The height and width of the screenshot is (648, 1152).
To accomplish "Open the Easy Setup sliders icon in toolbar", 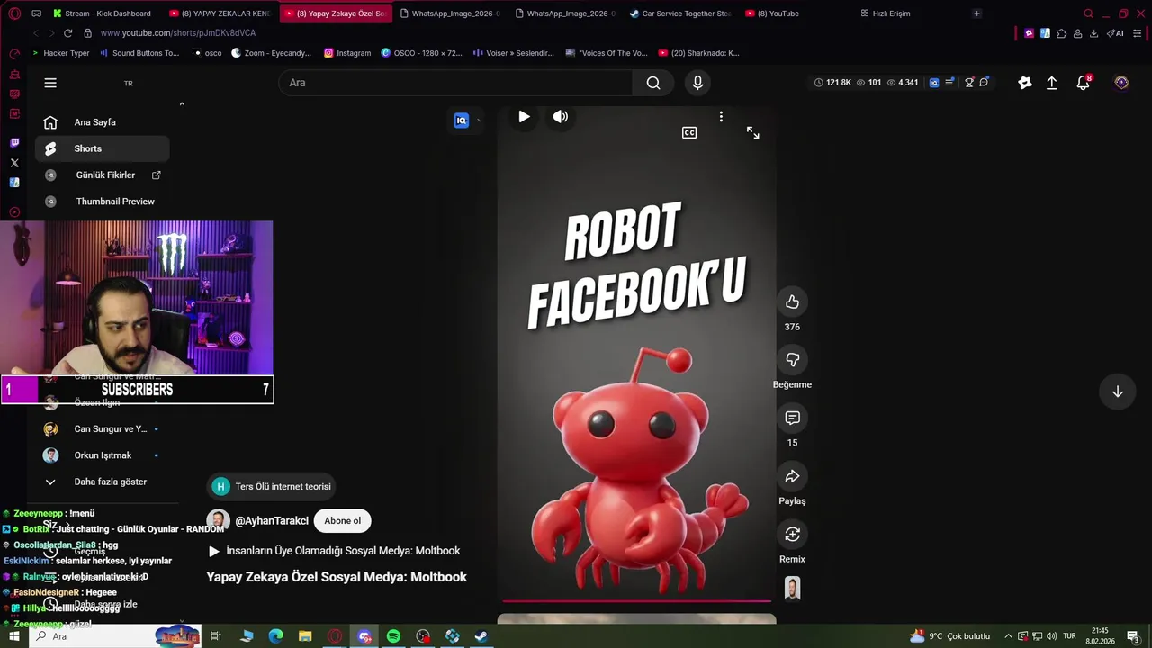I will (1138, 33).
